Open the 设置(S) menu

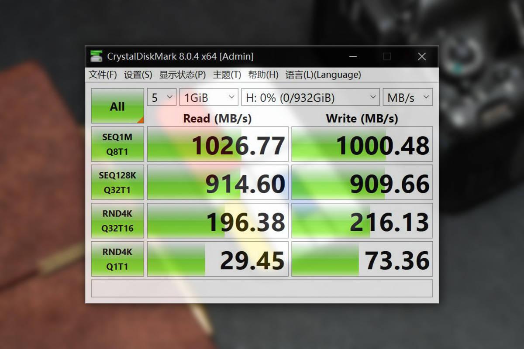(137, 75)
